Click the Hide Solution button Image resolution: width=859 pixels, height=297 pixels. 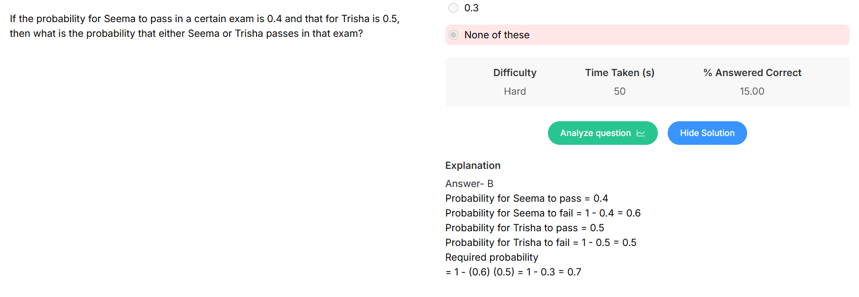(x=707, y=133)
